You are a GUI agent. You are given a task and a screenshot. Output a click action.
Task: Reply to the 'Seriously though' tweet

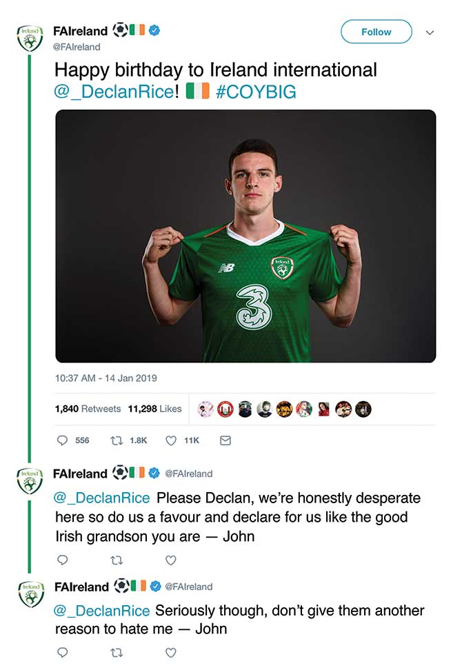coord(62,652)
